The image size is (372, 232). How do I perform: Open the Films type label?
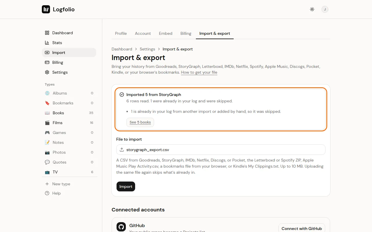pyautogui.click(x=58, y=123)
